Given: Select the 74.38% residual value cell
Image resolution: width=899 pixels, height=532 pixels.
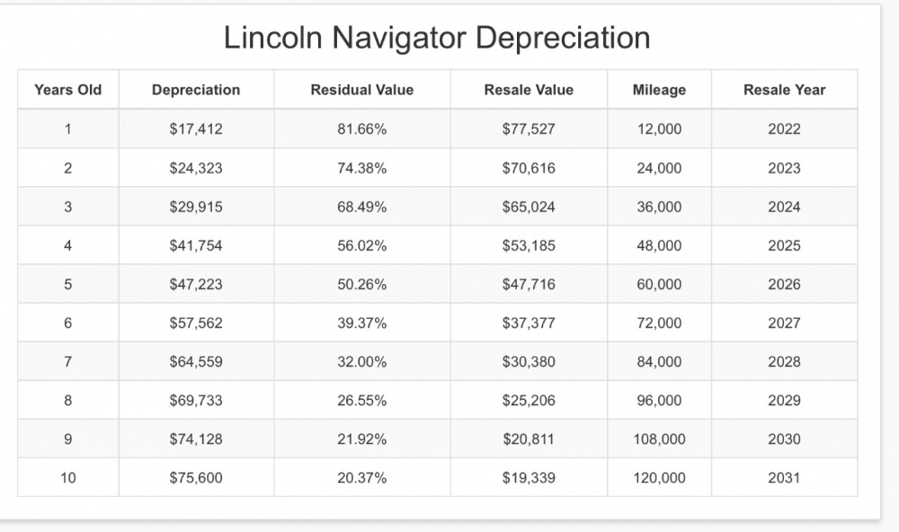Looking at the screenshot, I should [362, 168].
